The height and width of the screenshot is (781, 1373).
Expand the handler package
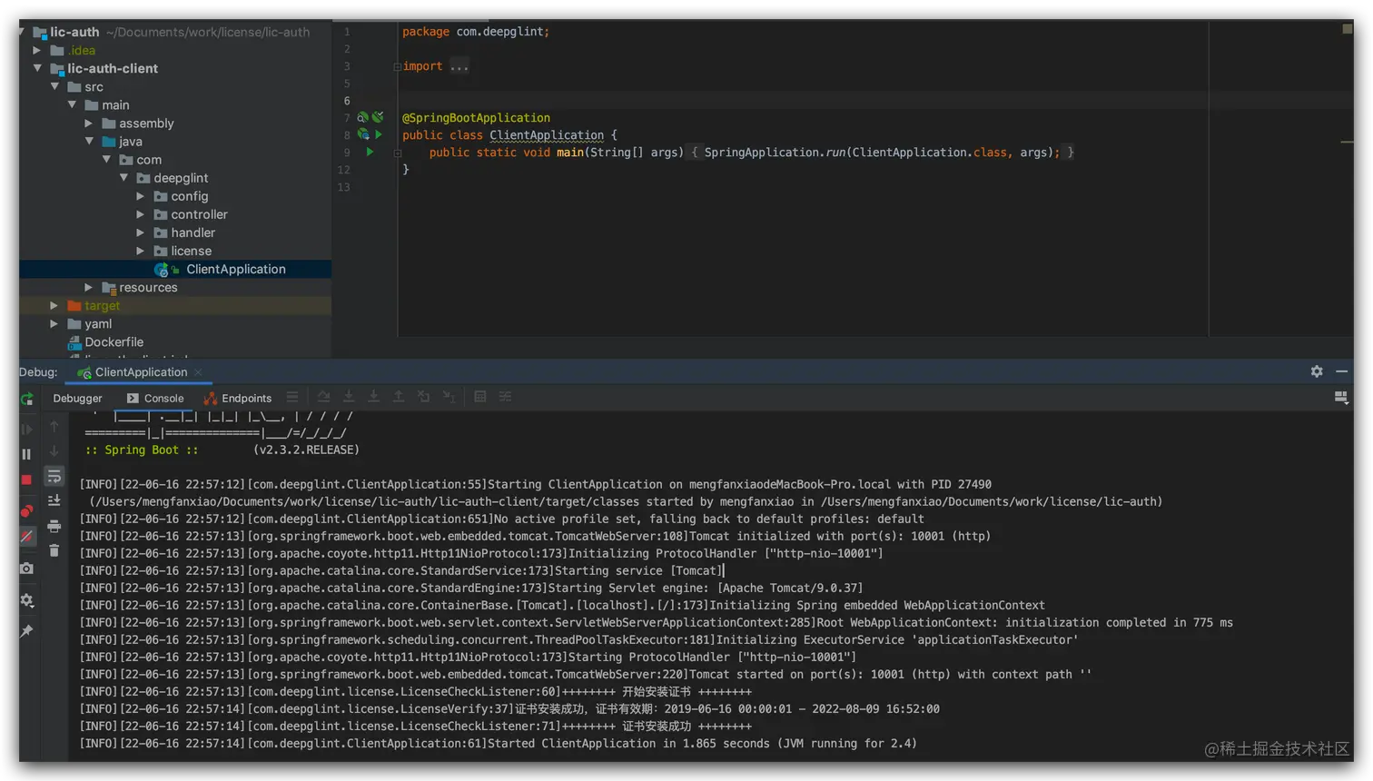click(x=141, y=232)
